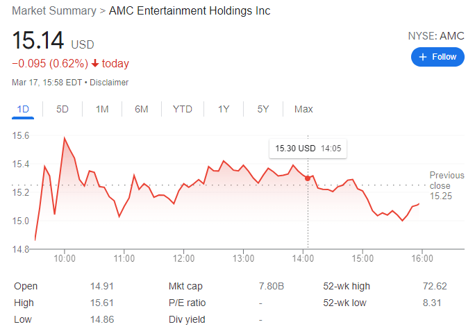The image size is (475, 329).
Task: Open the Disclaimer link
Action: tap(109, 83)
